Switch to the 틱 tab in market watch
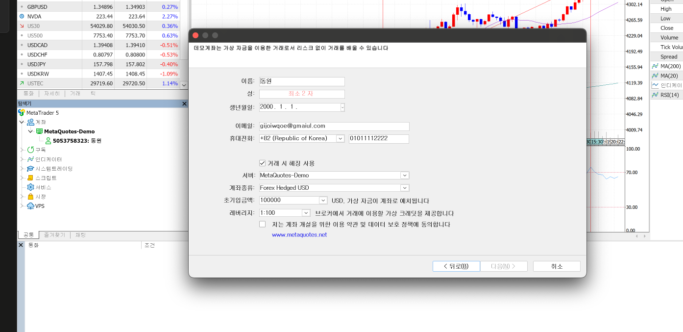Image resolution: width=683 pixels, height=332 pixels. tap(93, 93)
